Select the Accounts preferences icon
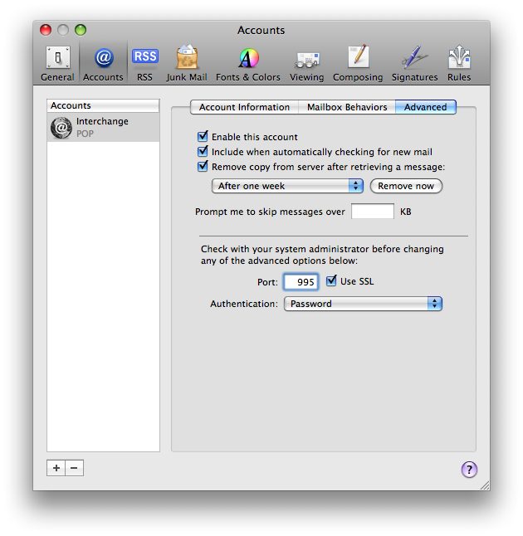Image resolution: width=523 pixels, height=536 pixels. [103, 63]
